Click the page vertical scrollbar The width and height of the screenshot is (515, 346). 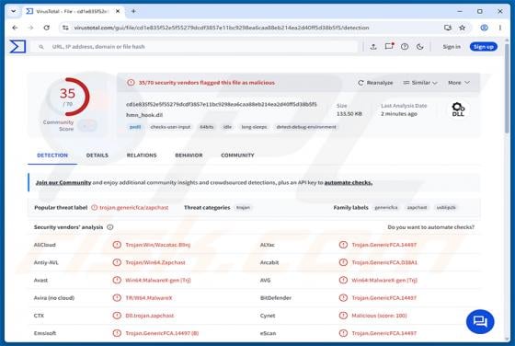(x=507, y=88)
